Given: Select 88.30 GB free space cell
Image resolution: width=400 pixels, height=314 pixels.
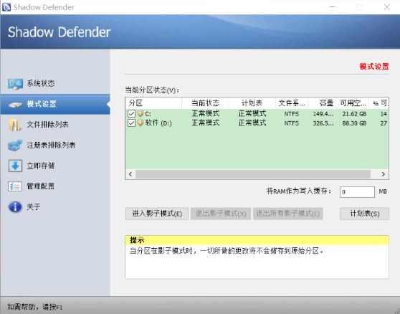Looking at the screenshot, I should pos(354,123).
